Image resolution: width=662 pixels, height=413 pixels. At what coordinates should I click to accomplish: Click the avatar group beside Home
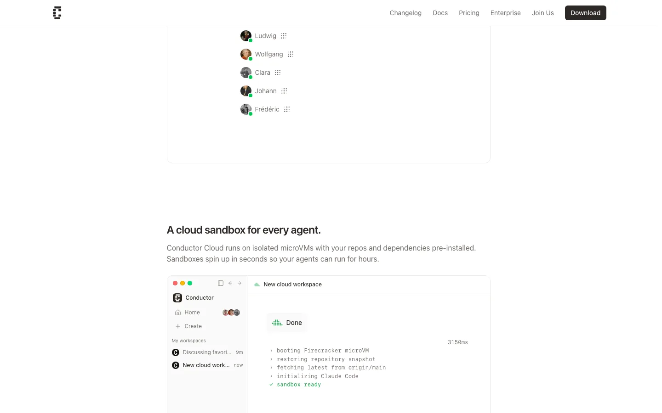click(x=231, y=313)
